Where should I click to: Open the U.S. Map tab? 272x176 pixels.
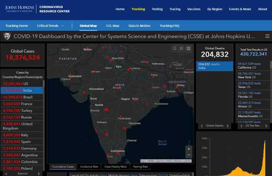(113, 26)
